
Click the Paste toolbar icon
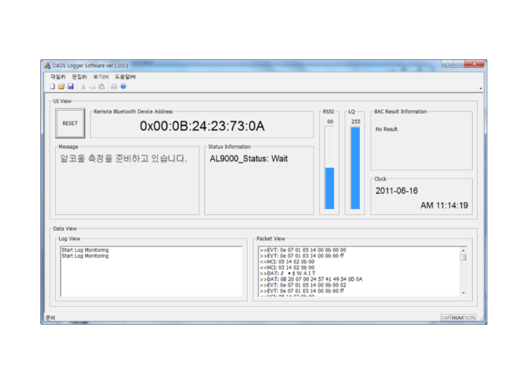101,86
